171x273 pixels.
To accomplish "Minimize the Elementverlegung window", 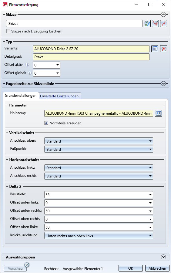I will click(x=136, y=5).
